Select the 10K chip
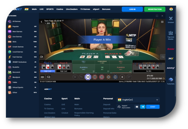This screenshot has height=129, width=188. [115, 77]
